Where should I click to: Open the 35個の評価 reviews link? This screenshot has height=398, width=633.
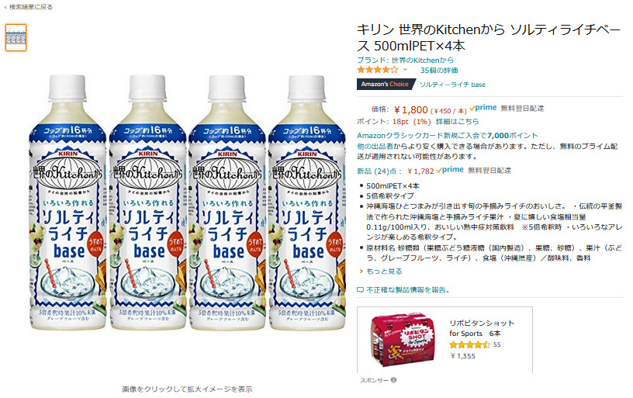click(439, 71)
